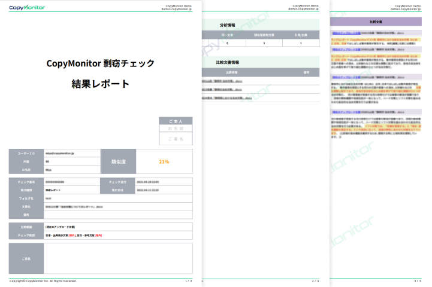
Task: Click the '出典情報' column header
Action: pyautogui.click(x=231, y=72)
